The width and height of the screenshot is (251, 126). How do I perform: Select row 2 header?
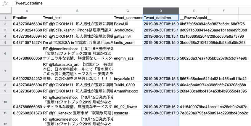coord(6,24)
